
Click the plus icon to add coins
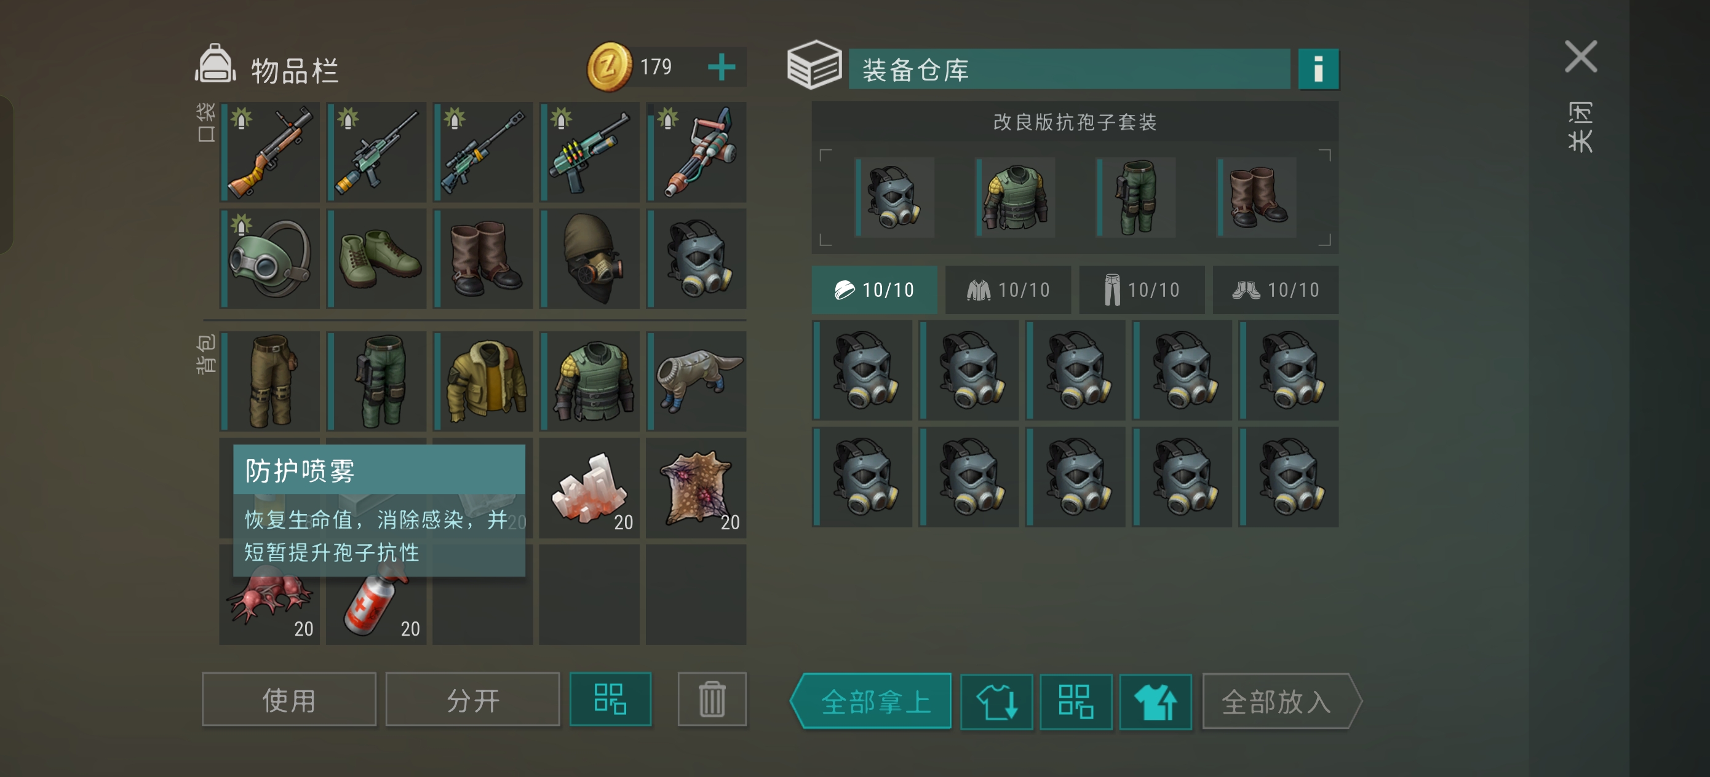click(x=721, y=67)
